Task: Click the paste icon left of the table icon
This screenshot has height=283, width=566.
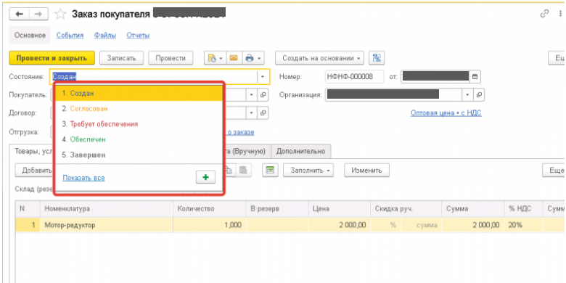Action: tap(243, 170)
